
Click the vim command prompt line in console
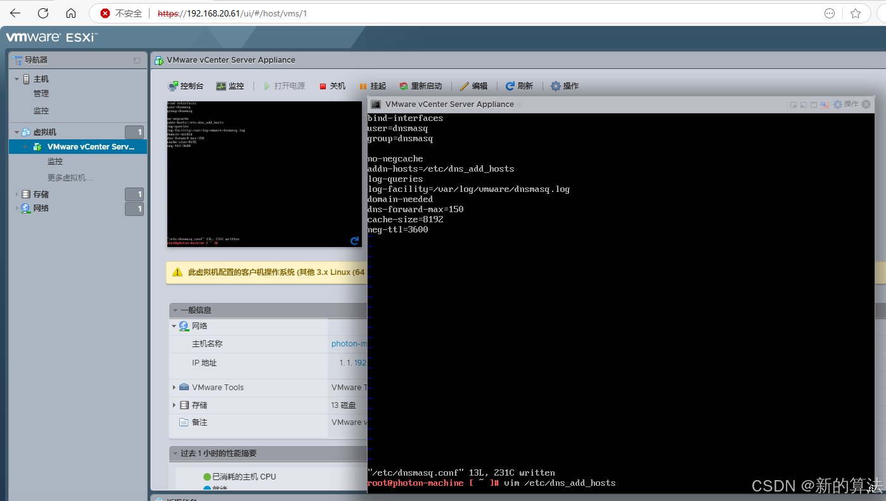(x=491, y=483)
